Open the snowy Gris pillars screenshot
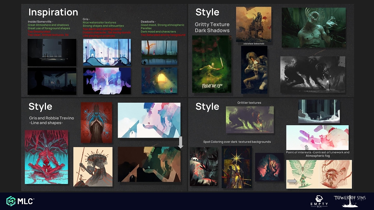 [x=319, y=111]
